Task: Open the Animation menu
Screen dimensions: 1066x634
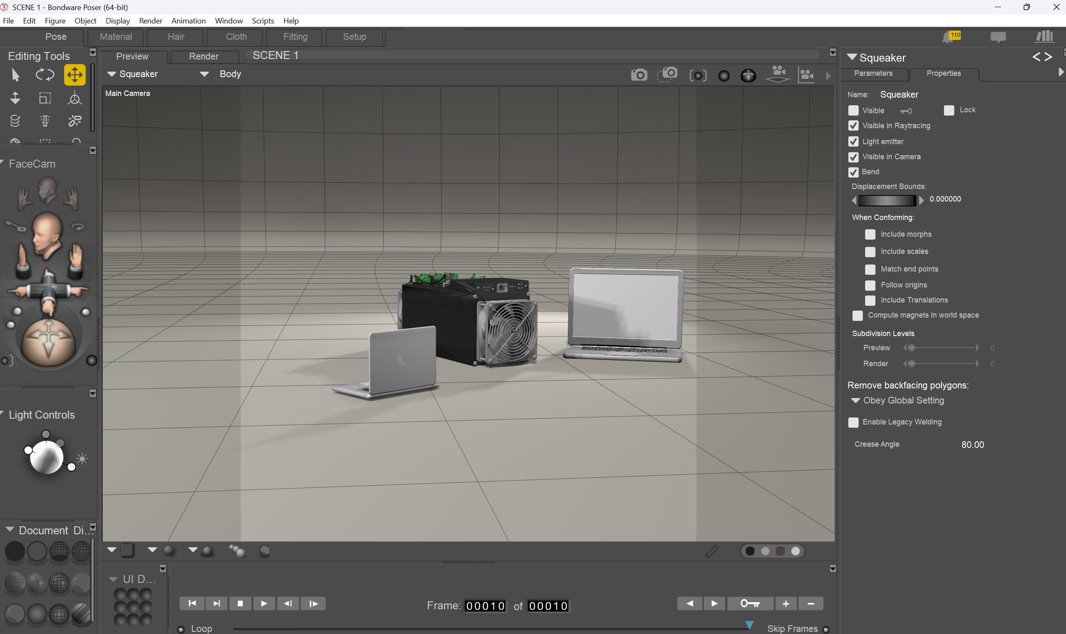Action: 188,21
